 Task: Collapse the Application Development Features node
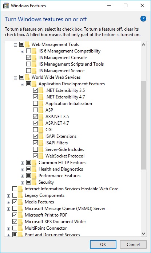(x=22, y=84)
